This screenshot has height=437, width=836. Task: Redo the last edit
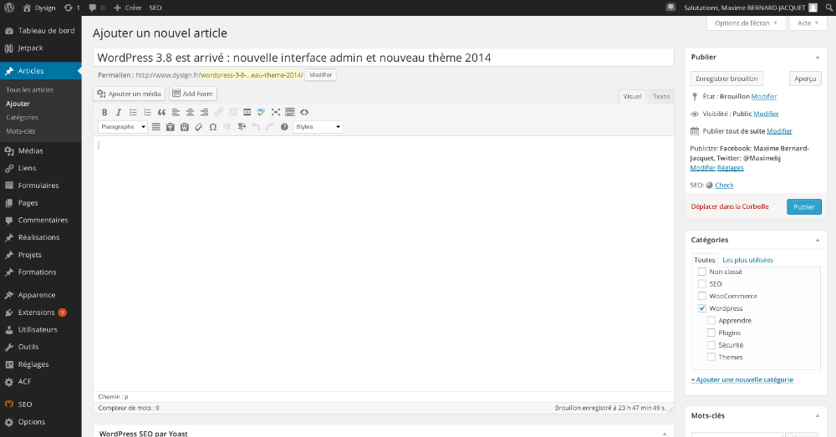[x=270, y=127]
